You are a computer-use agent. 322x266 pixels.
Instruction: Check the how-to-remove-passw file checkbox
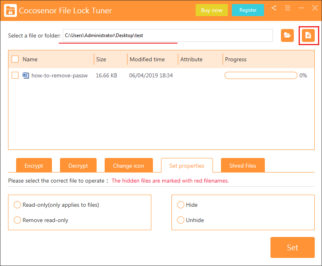(15, 75)
